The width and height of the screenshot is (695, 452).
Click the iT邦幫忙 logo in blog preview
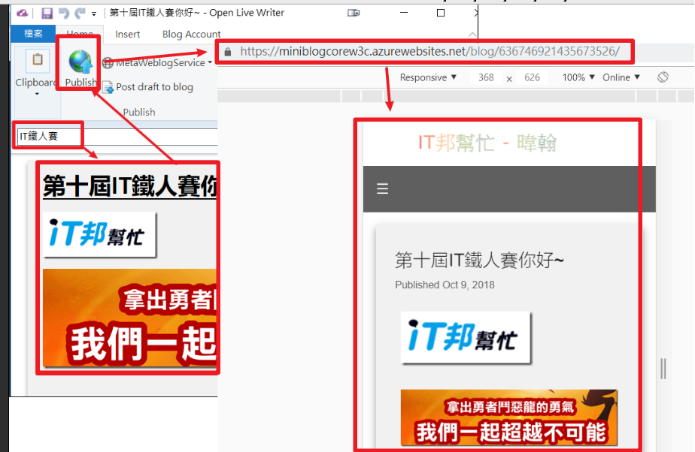tap(466, 337)
